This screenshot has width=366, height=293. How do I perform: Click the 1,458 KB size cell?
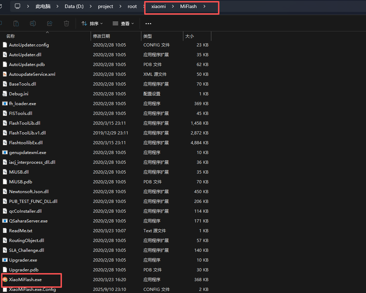click(199, 123)
